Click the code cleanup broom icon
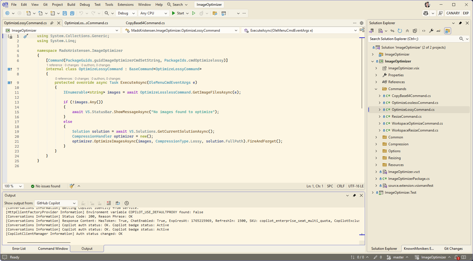473x261 pixels. (x=72, y=186)
